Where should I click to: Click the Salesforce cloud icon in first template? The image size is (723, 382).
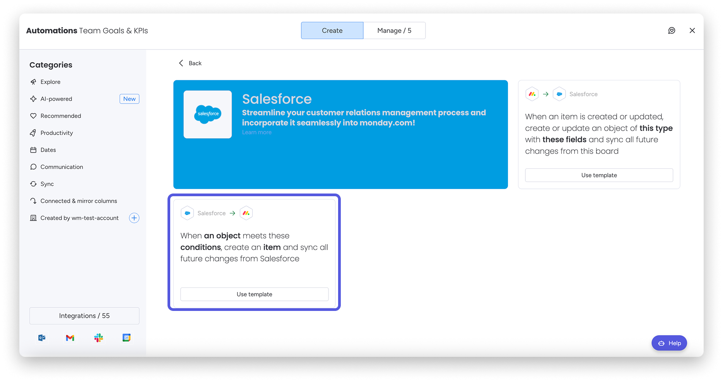click(x=559, y=94)
